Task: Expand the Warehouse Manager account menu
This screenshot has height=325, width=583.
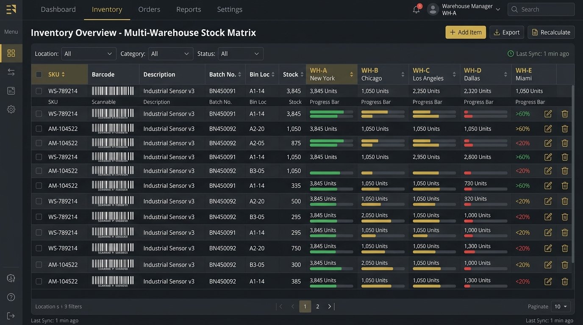Action: [x=498, y=9]
